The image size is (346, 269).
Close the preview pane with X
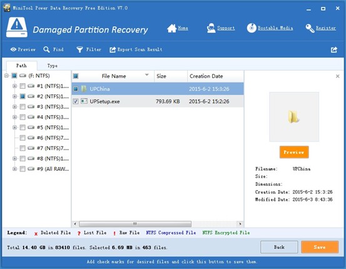click(337, 76)
